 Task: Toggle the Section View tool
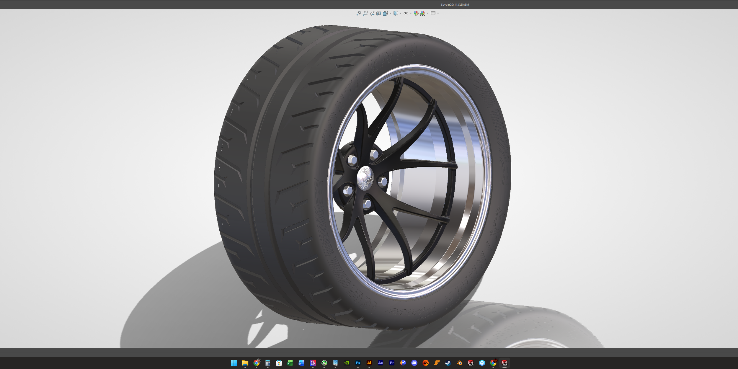coord(379,13)
